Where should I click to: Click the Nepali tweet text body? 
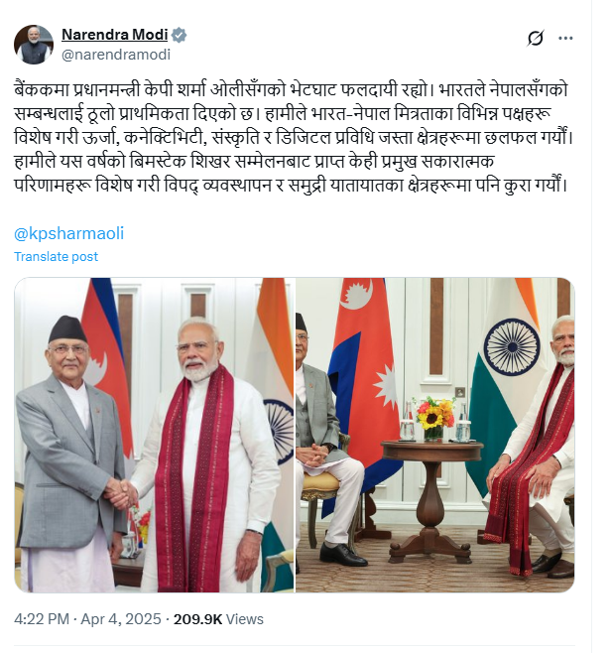294,137
